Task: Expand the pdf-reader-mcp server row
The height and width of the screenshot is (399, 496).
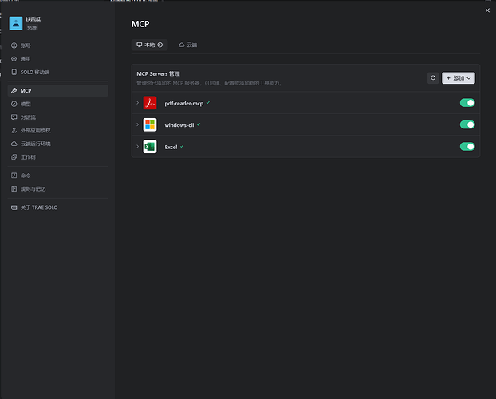Action: [x=138, y=103]
